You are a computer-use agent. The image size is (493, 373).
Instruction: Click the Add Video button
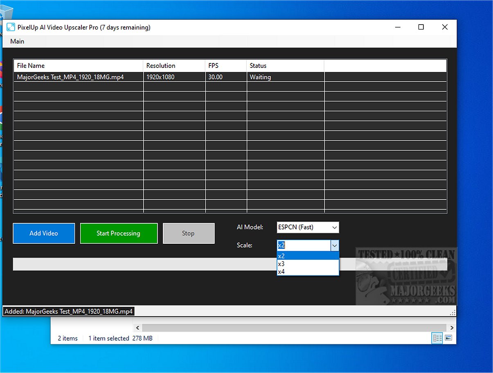click(44, 233)
